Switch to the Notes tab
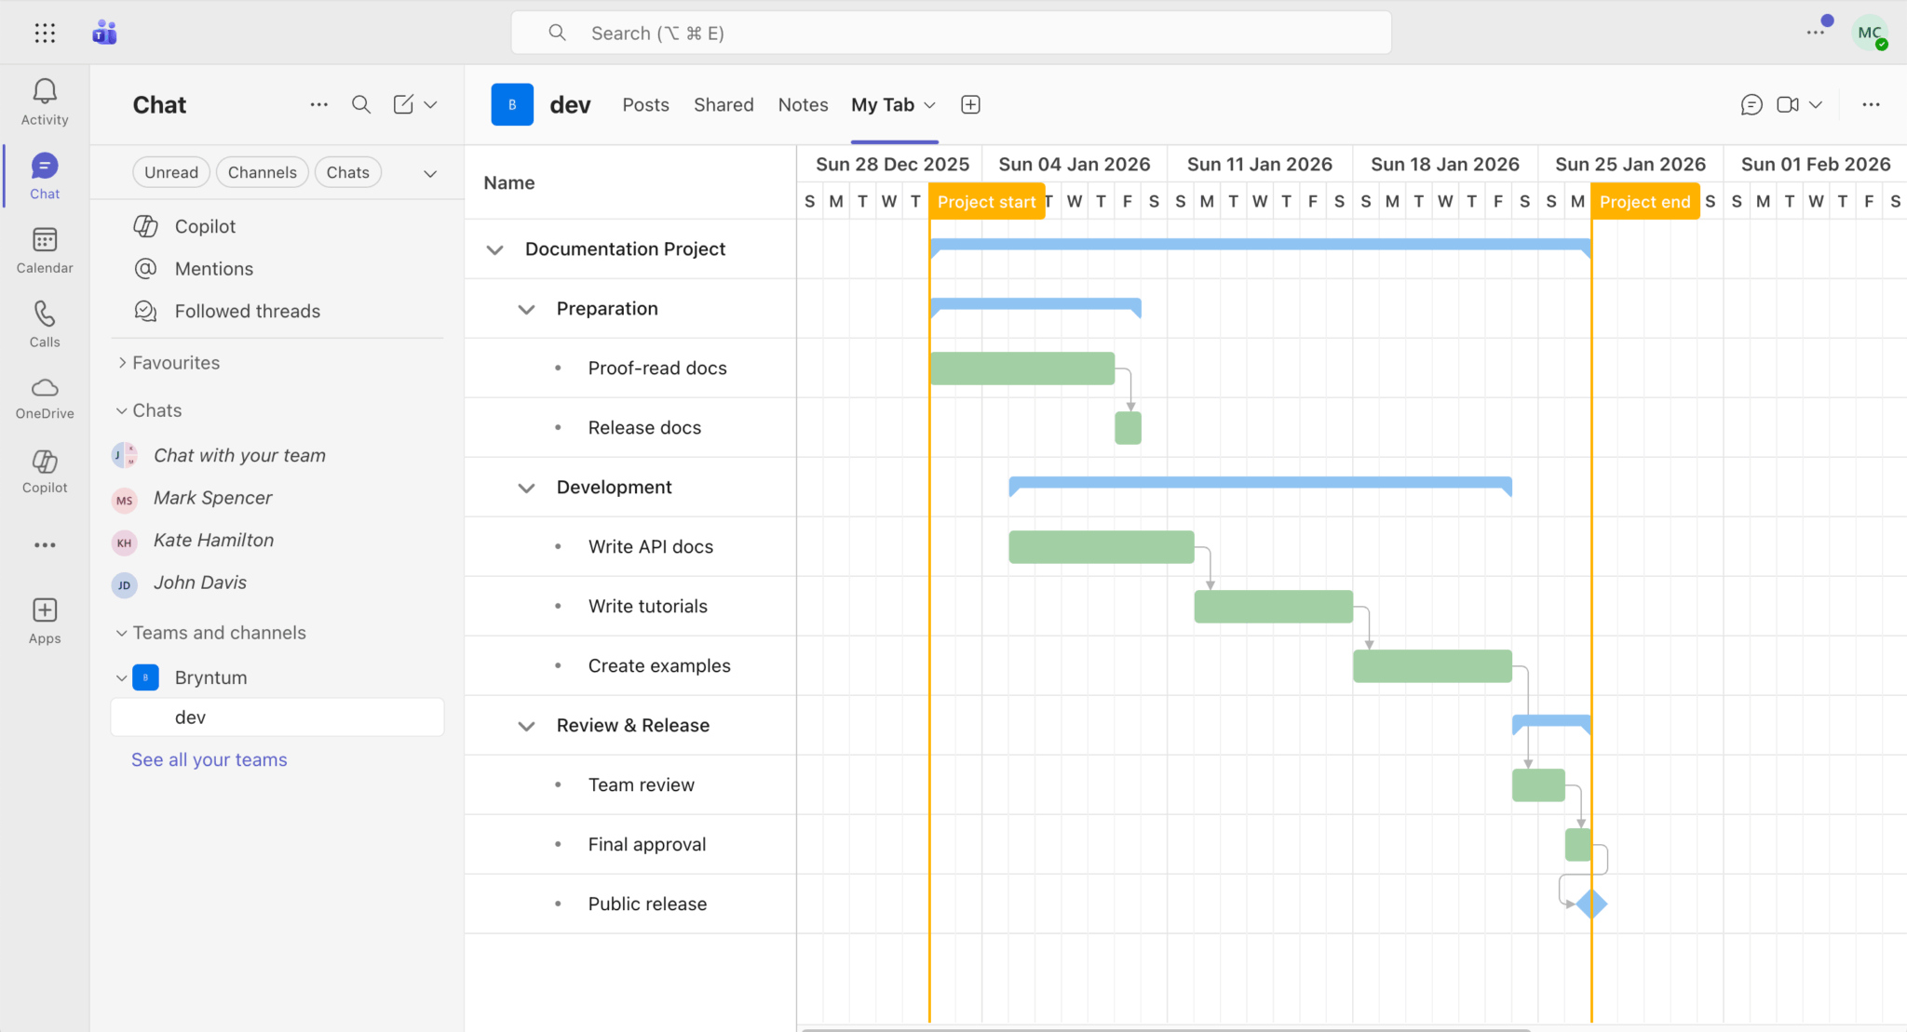 point(803,104)
